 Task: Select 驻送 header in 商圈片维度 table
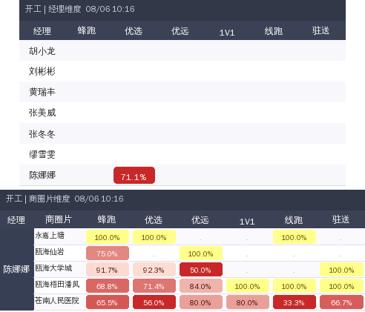pos(341,219)
